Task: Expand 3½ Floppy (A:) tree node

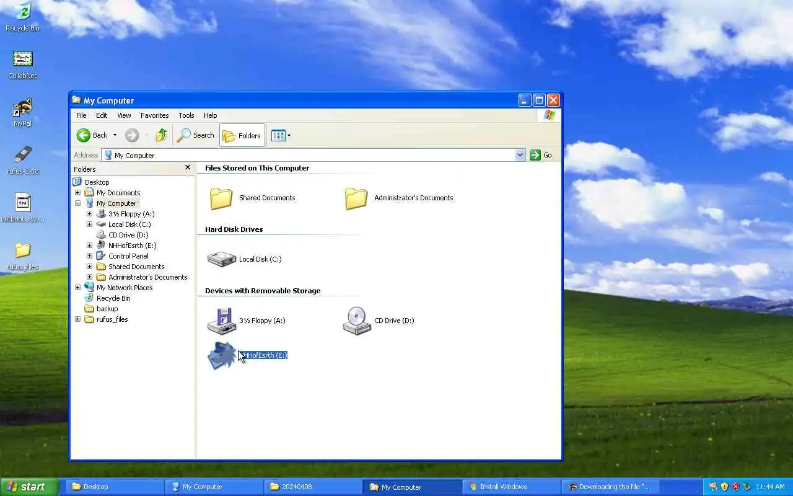Action: coord(89,214)
